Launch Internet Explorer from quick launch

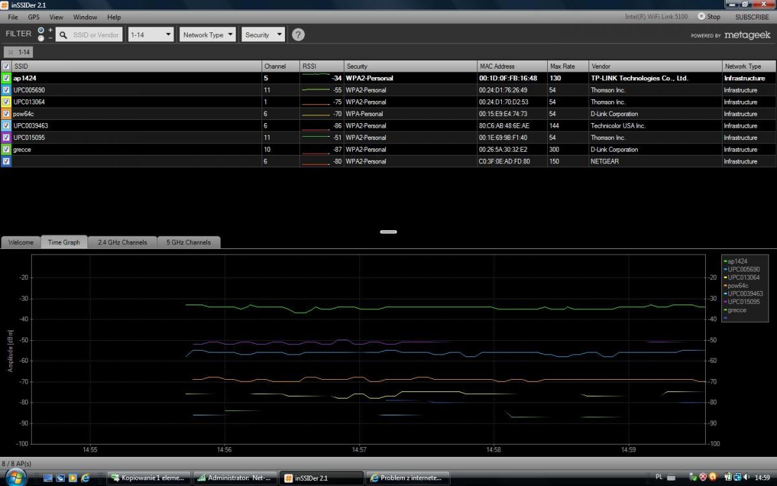tap(84, 478)
